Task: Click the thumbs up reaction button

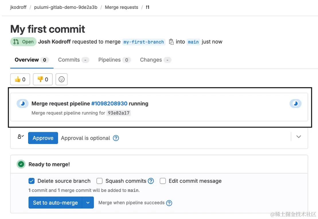Action: (x=20, y=79)
